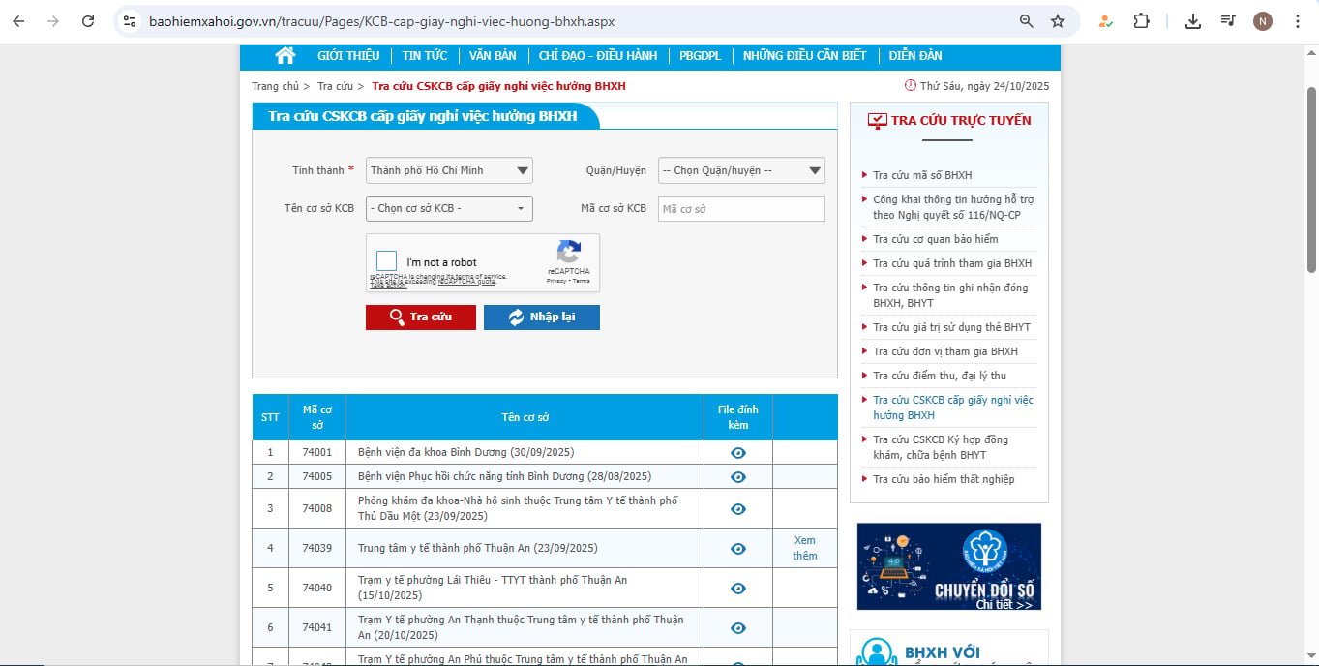Open the Chọn cơ sở KCB dropdown
This screenshot has width=1319, height=666.
pyautogui.click(x=449, y=208)
